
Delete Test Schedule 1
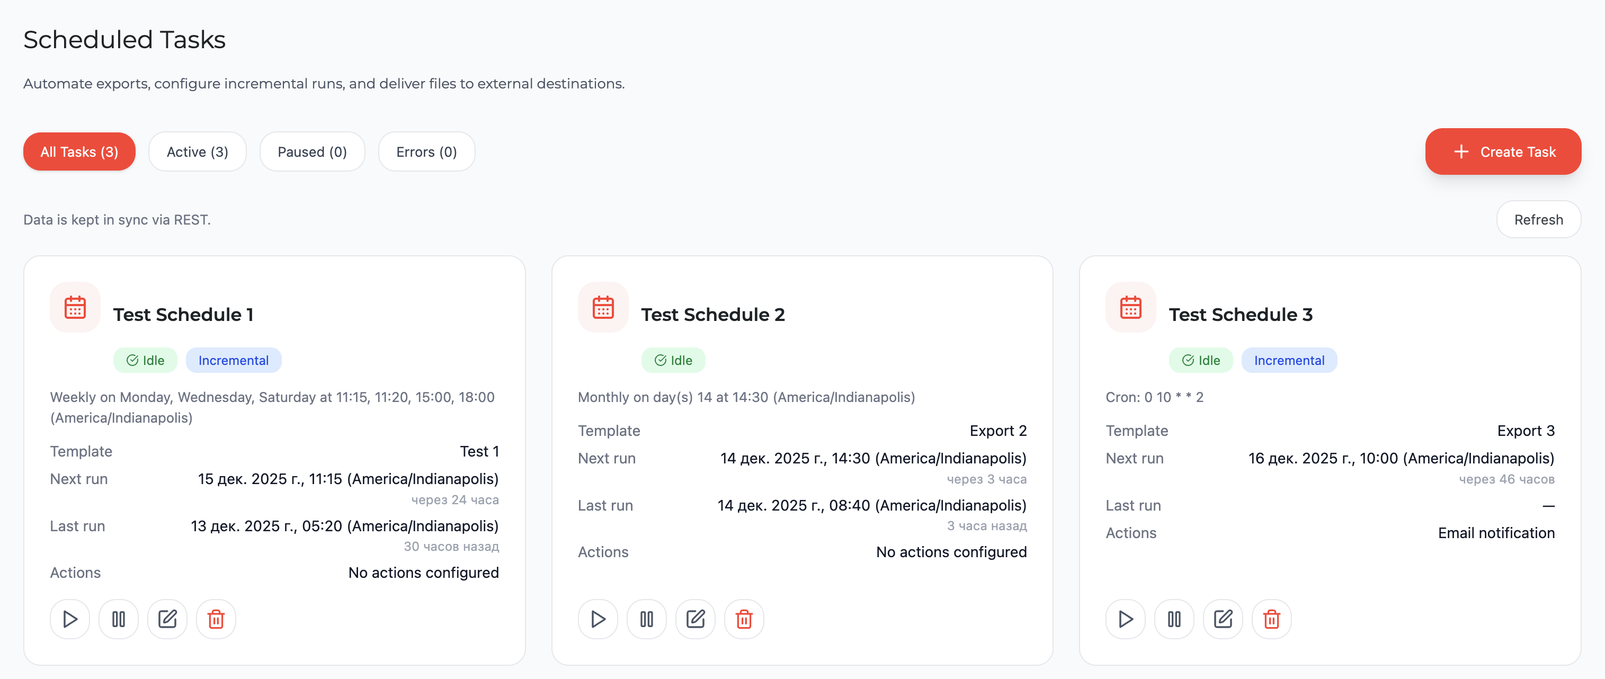[x=216, y=619]
